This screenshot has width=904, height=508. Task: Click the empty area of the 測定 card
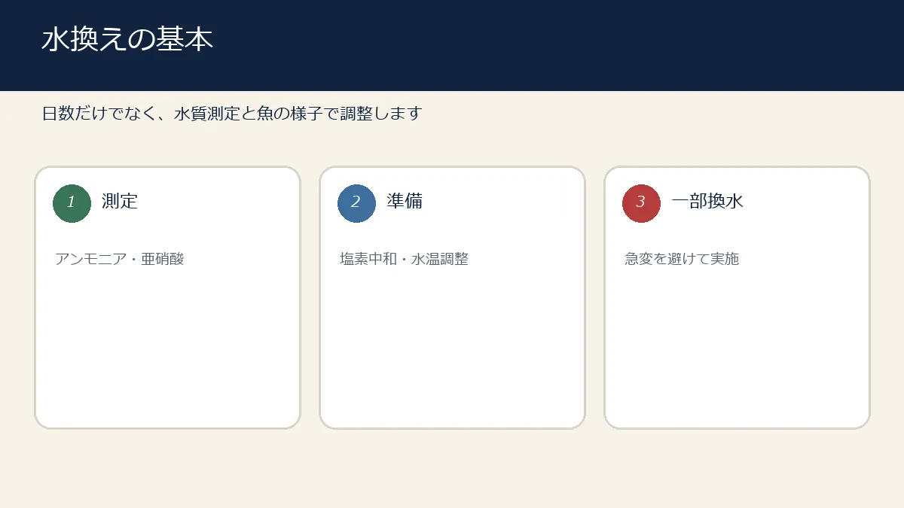pos(167,346)
